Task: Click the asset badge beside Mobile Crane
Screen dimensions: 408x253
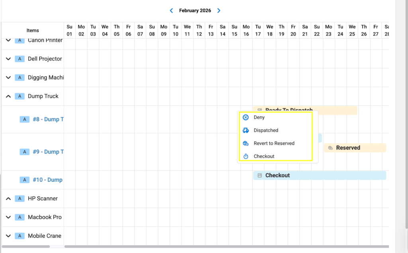Action: pyautogui.click(x=20, y=236)
